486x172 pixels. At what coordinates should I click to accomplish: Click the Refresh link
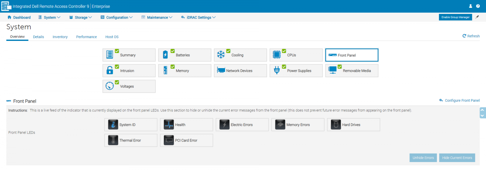coord(471,36)
